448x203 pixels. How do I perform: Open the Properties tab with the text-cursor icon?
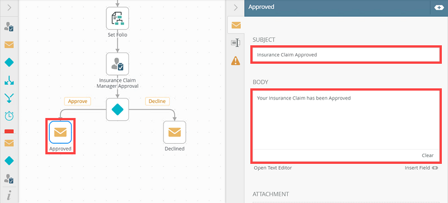(x=235, y=43)
